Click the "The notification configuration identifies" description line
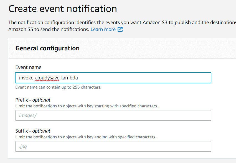This screenshot has width=236, height=163. 122,22
